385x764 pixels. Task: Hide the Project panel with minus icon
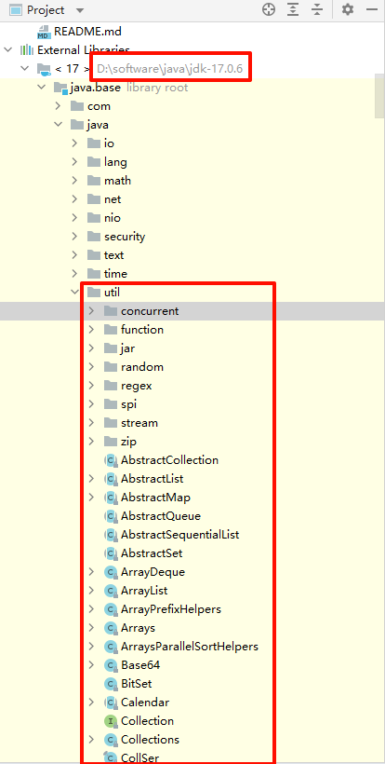click(x=372, y=9)
